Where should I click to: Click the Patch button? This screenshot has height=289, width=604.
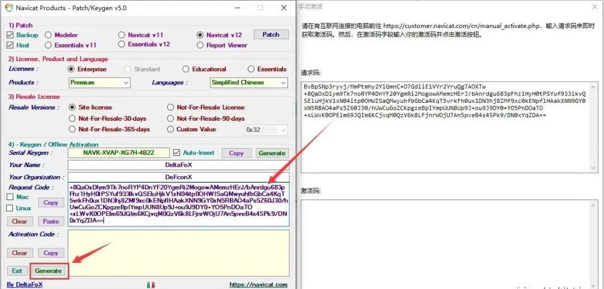coord(271,35)
